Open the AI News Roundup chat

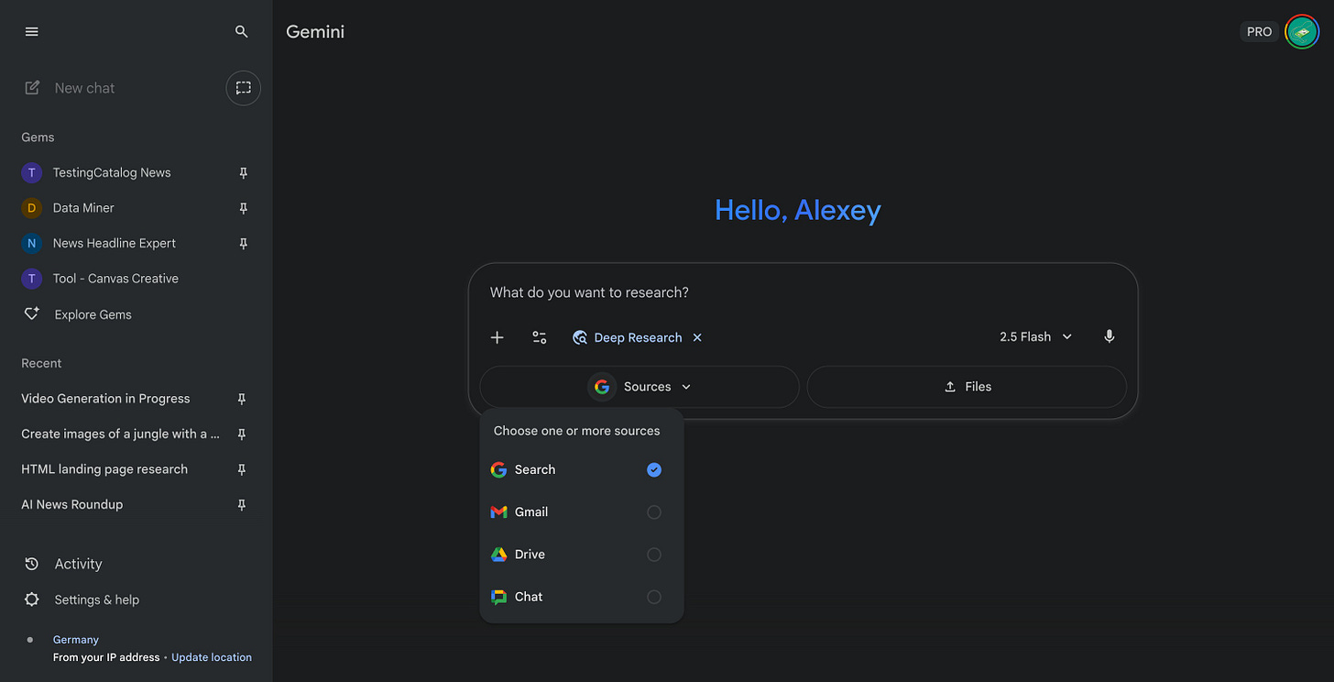tap(71, 504)
